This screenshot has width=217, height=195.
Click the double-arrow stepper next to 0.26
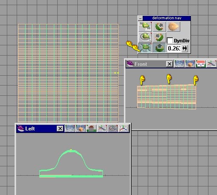[x=185, y=48]
